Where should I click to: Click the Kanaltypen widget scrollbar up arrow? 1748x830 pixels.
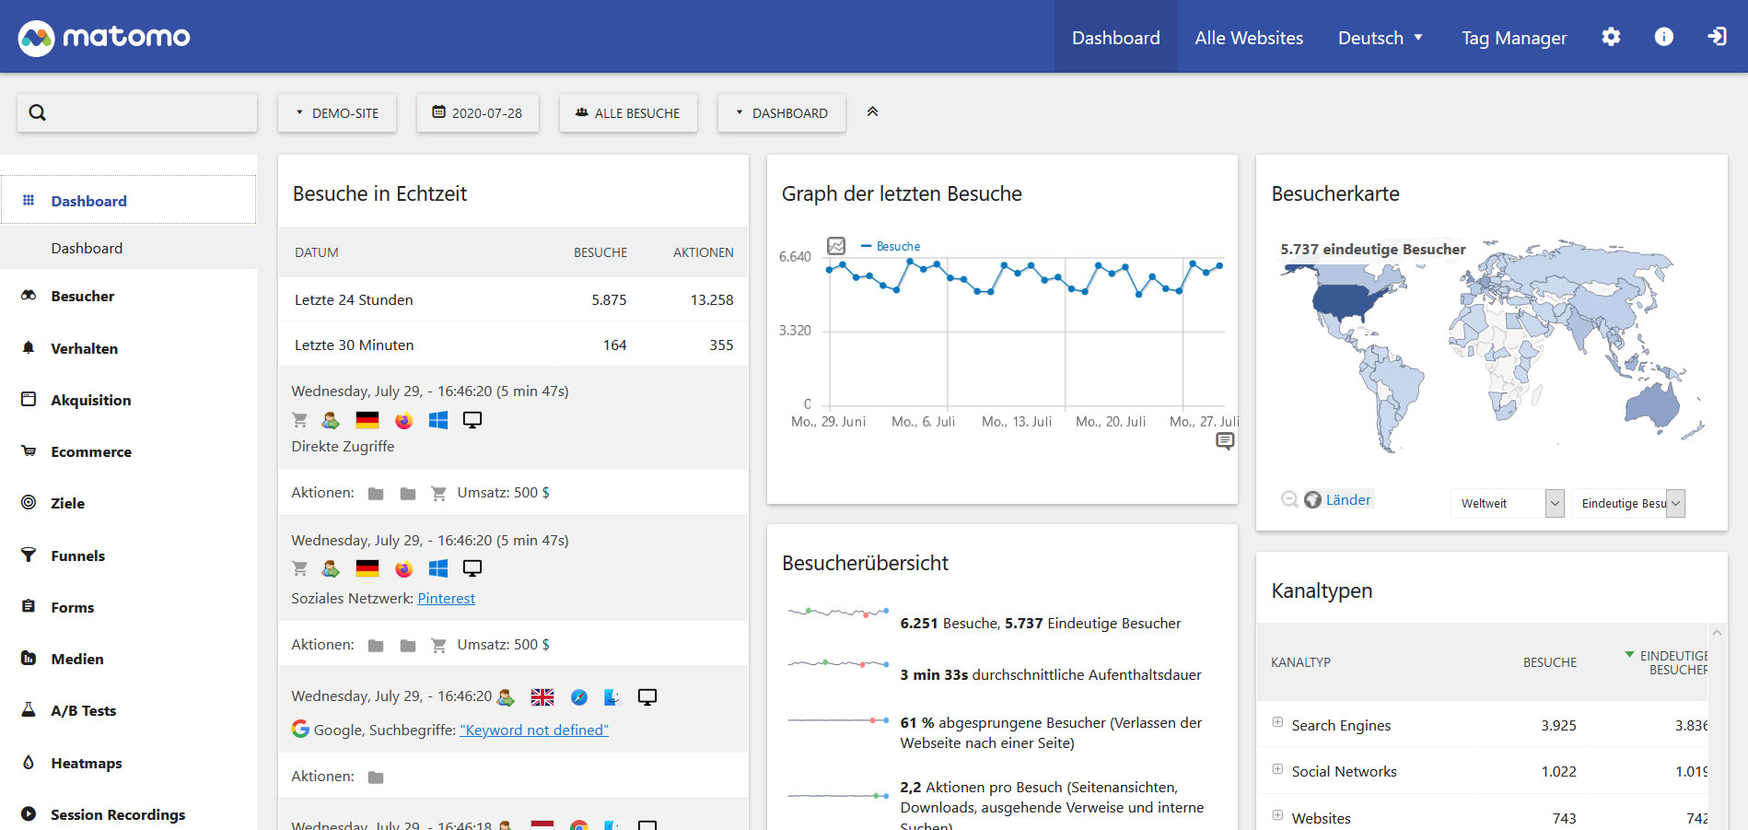coord(1717,633)
